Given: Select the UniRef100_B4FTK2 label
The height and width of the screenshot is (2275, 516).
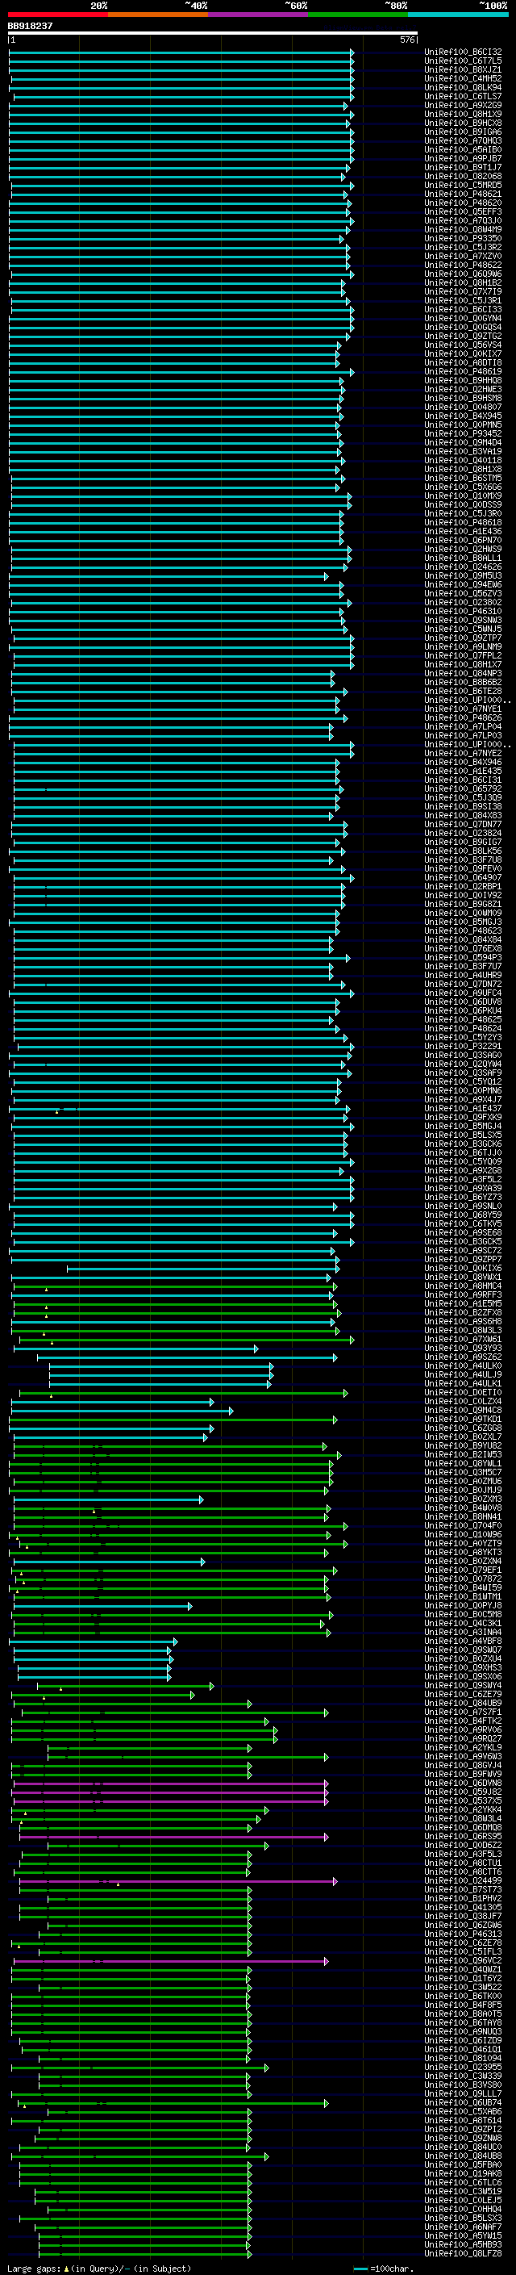Looking at the screenshot, I should pyautogui.click(x=463, y=1721).
